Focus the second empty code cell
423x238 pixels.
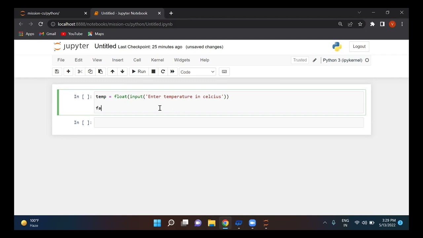click(x=229, y=123)
